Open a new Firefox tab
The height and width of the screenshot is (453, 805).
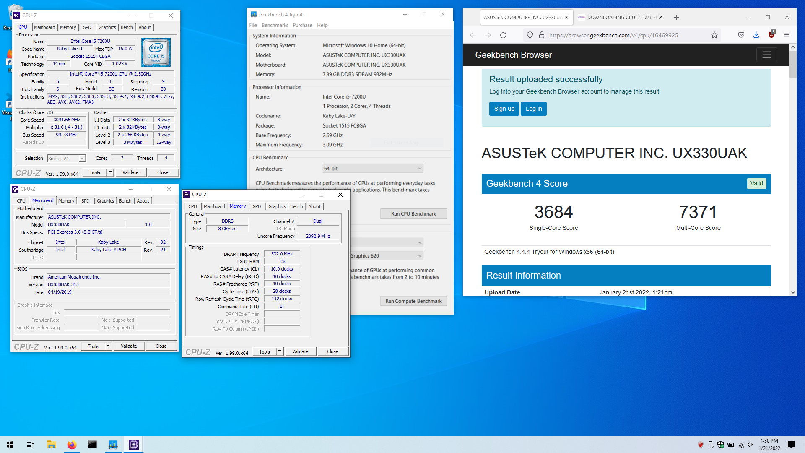pyautogui.click(x=676, y=17)
